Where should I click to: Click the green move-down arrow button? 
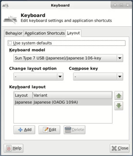(119, 106)
